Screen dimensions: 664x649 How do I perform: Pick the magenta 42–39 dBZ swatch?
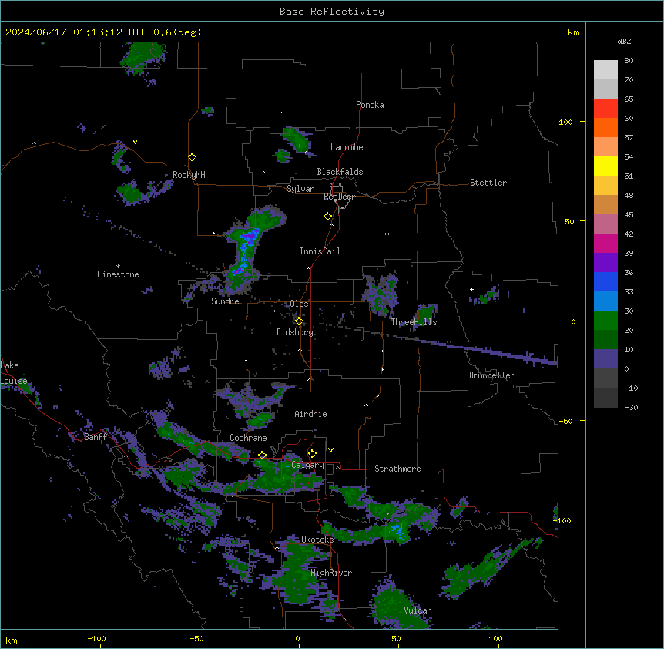point(605,243)
